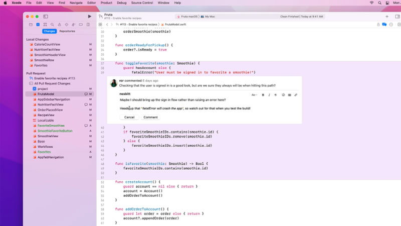The image size is (401, 226).
Task: Go forward with jump bar right arrow
Action: pos(111,25)
